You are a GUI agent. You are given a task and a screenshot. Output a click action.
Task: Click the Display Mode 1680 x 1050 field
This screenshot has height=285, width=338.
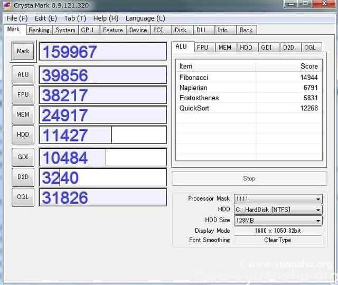pyautogui.click(x=278, y=231)
